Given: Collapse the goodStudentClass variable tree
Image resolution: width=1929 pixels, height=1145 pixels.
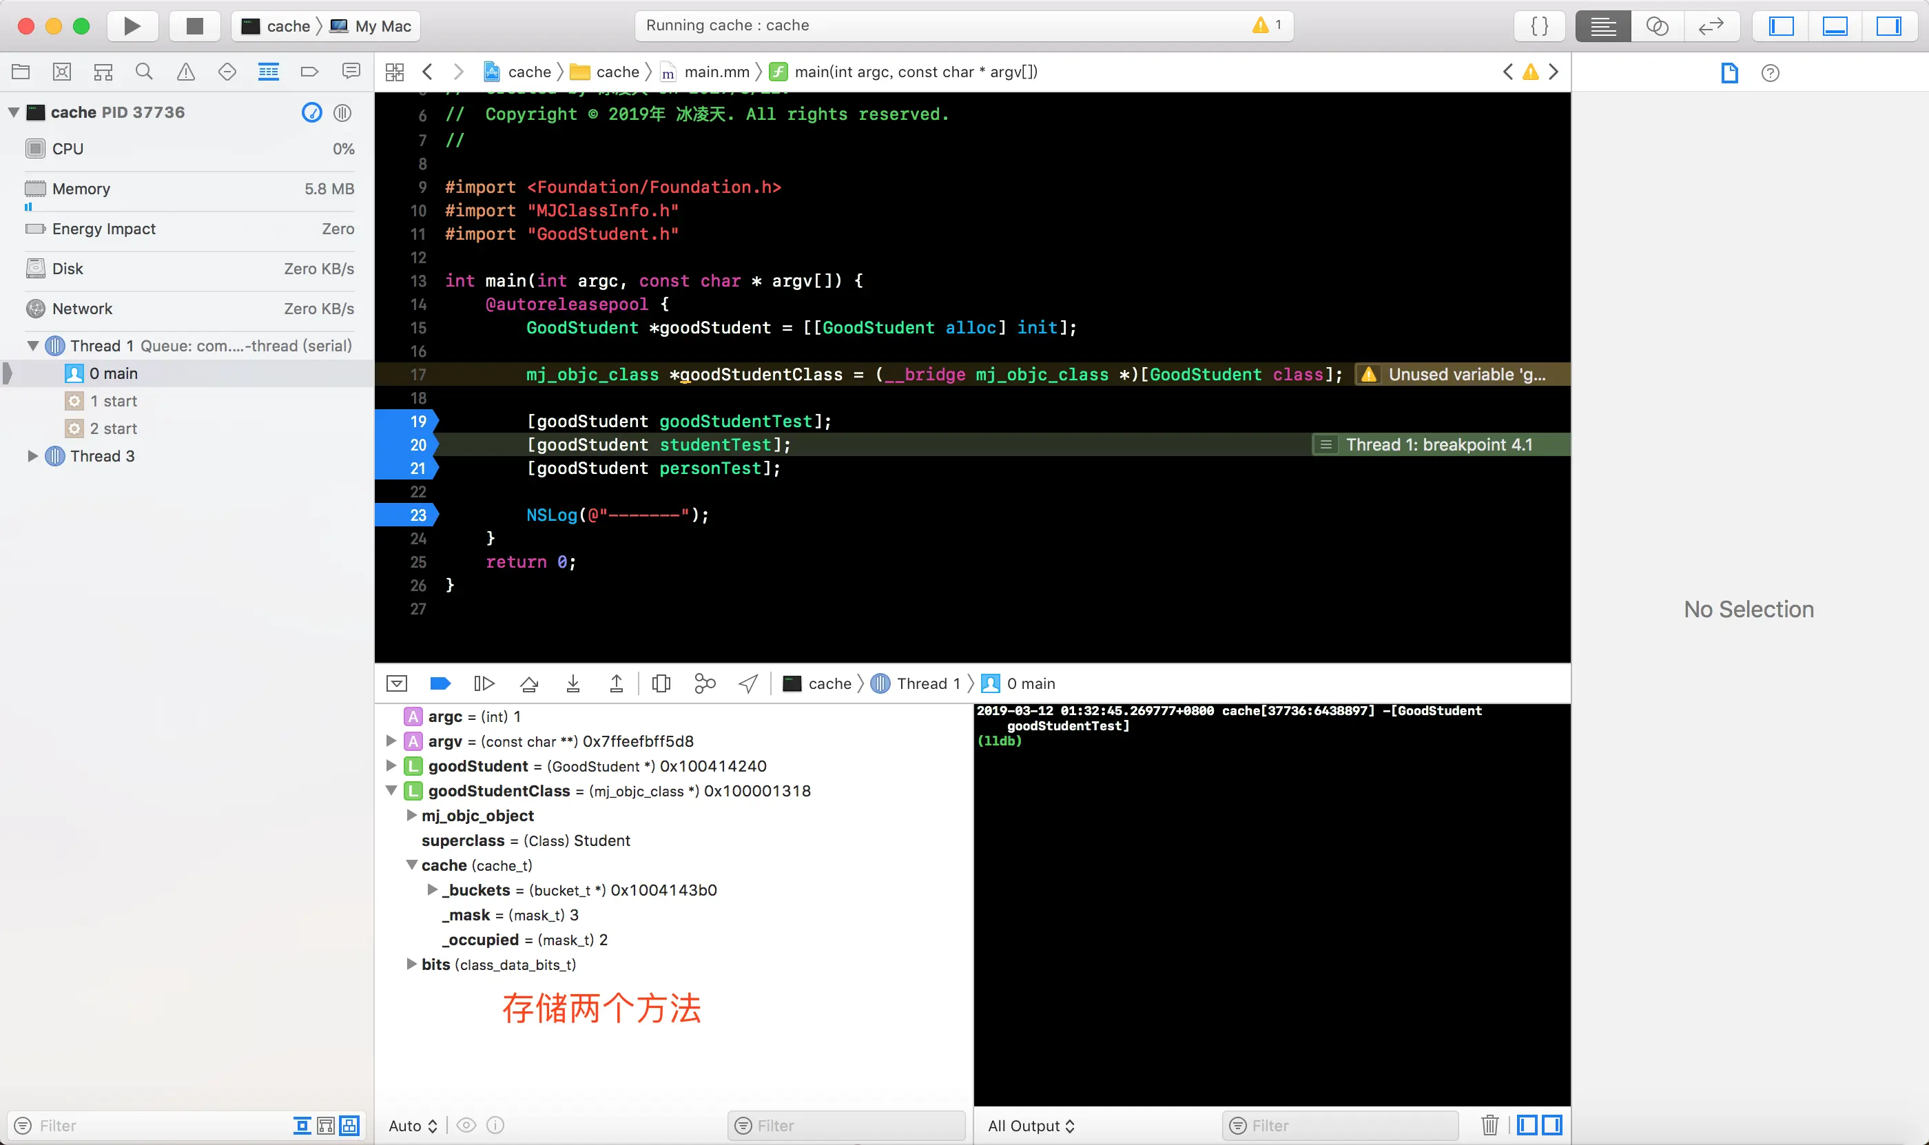Looking at the screenshot, I should [x=391, y=791].
